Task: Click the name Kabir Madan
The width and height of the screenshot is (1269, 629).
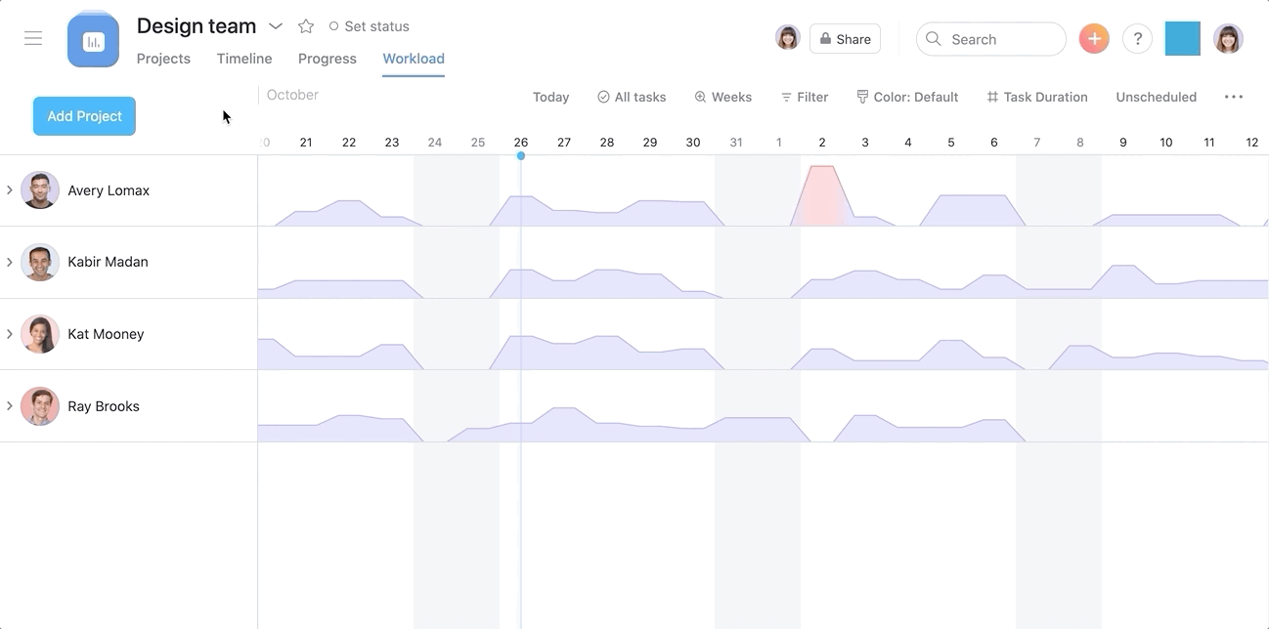Action: [108, 262]
